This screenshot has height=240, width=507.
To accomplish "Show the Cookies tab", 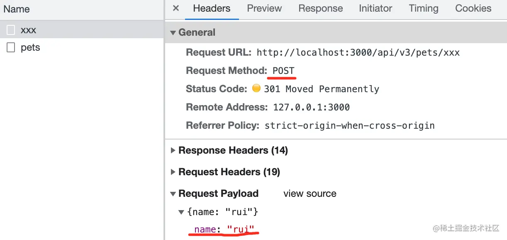I will coord(473,8).
